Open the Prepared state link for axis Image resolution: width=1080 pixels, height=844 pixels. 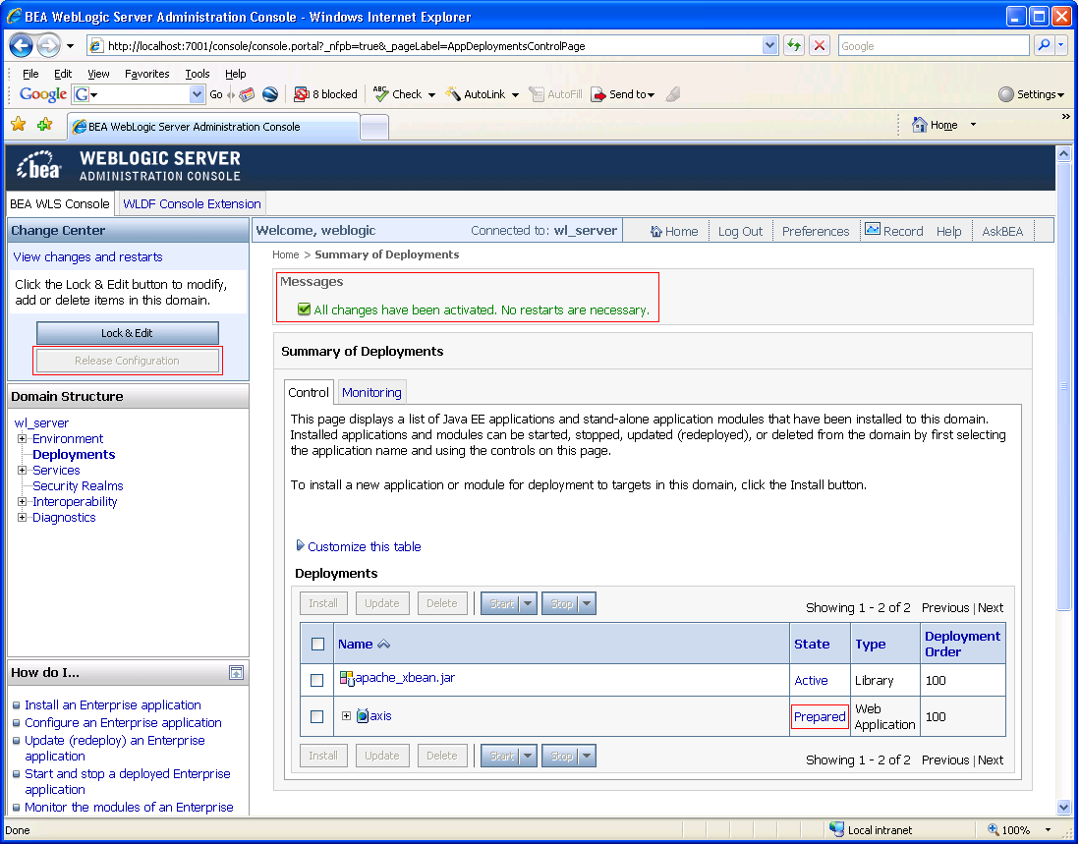click(820, 716)
